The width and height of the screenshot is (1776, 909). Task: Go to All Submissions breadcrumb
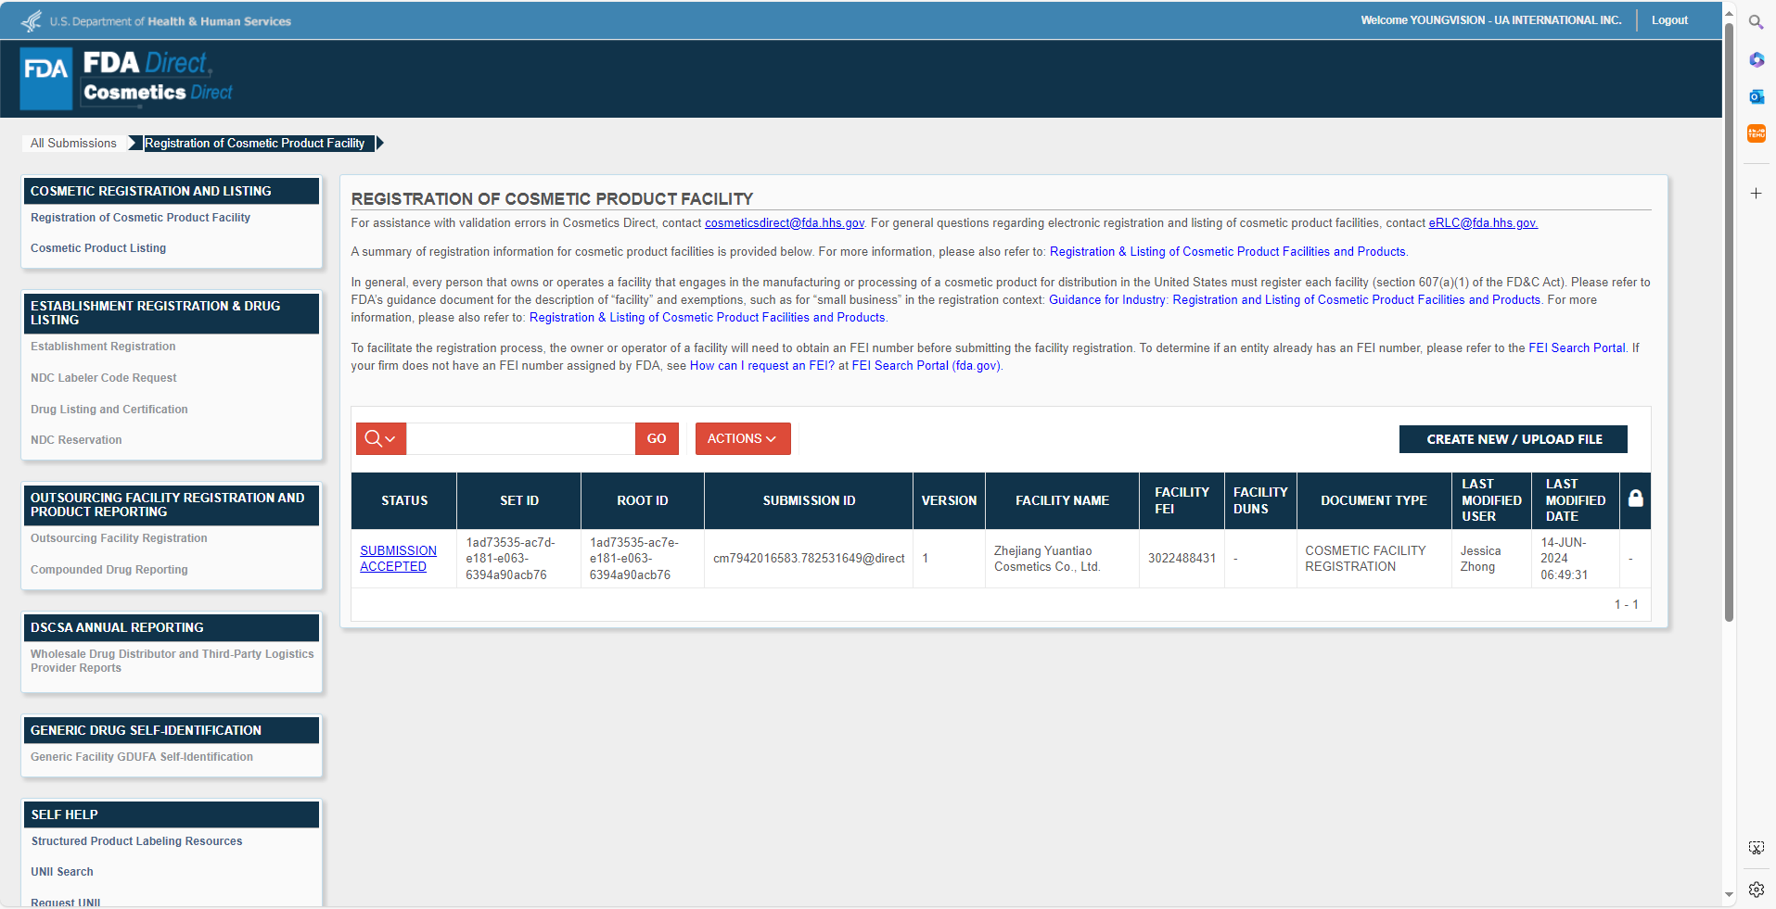pos(73,144)
